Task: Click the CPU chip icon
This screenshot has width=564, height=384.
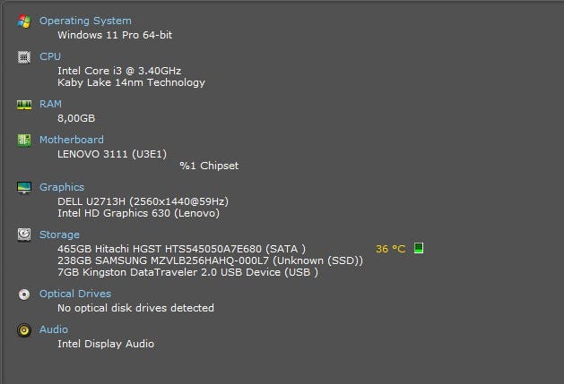Action: [23, 56]
